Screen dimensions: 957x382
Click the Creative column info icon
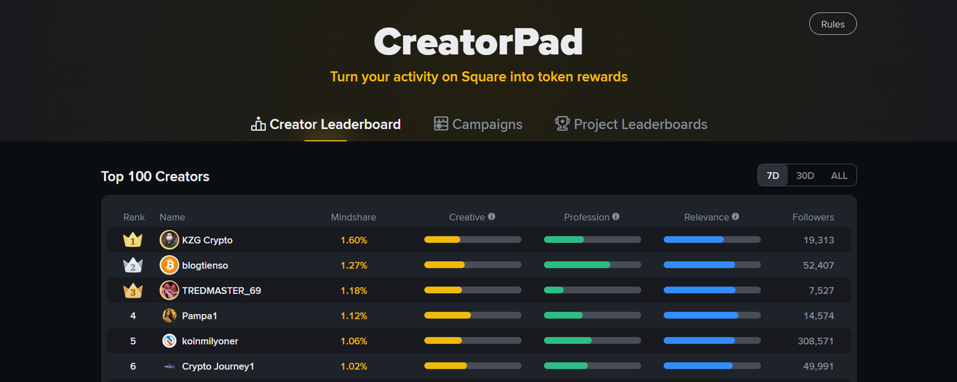pos(492,217)
